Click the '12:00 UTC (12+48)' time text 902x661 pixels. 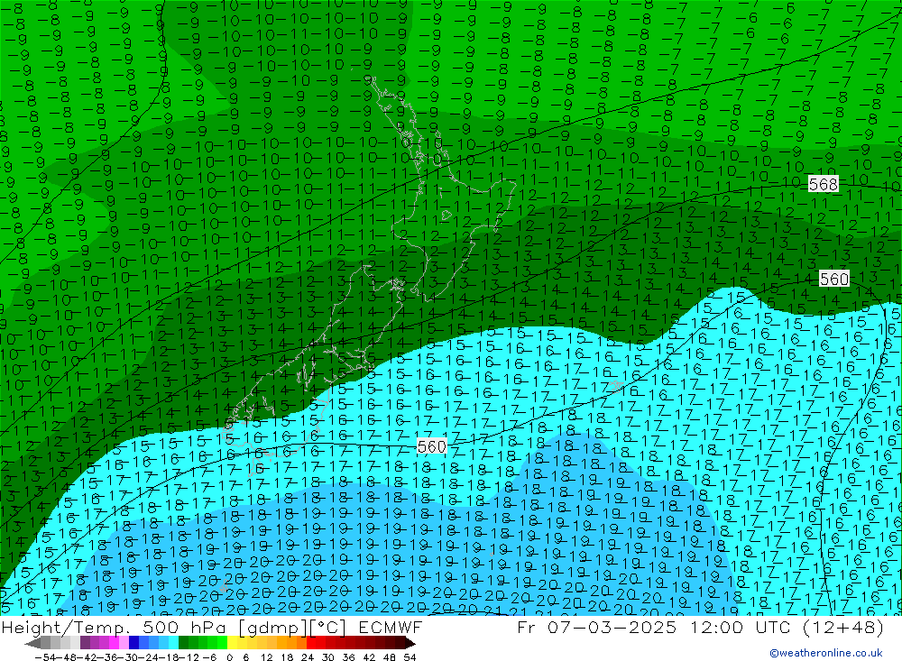click(787, 627)
